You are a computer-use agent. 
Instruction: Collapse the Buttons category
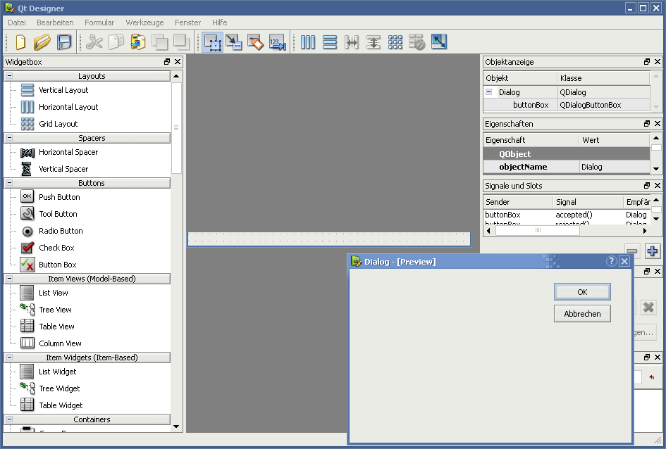(9, 183)
